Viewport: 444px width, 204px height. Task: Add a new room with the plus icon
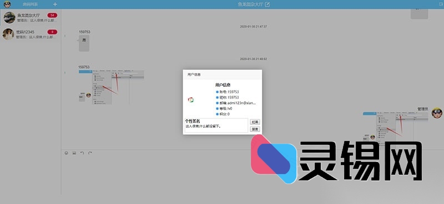point(55,4)
